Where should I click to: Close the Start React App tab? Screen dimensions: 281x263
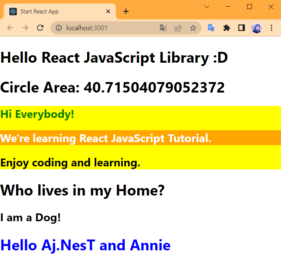[108, 12]
